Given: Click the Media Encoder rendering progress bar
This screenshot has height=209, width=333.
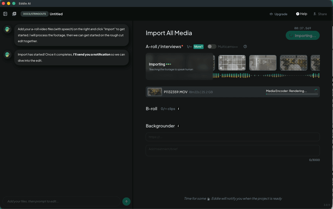Looking at the screenshot, I should coord(292,94).
